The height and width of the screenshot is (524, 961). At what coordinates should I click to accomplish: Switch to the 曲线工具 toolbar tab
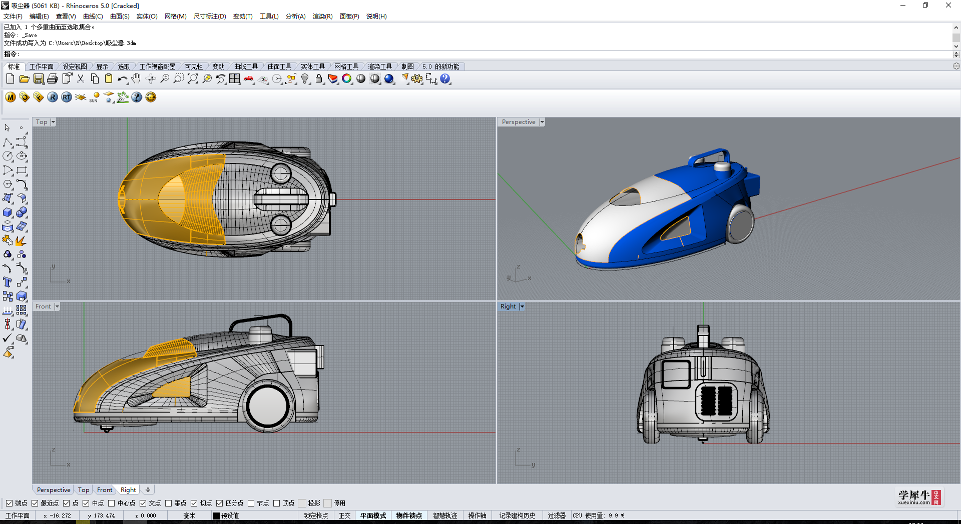coord(246,66)
